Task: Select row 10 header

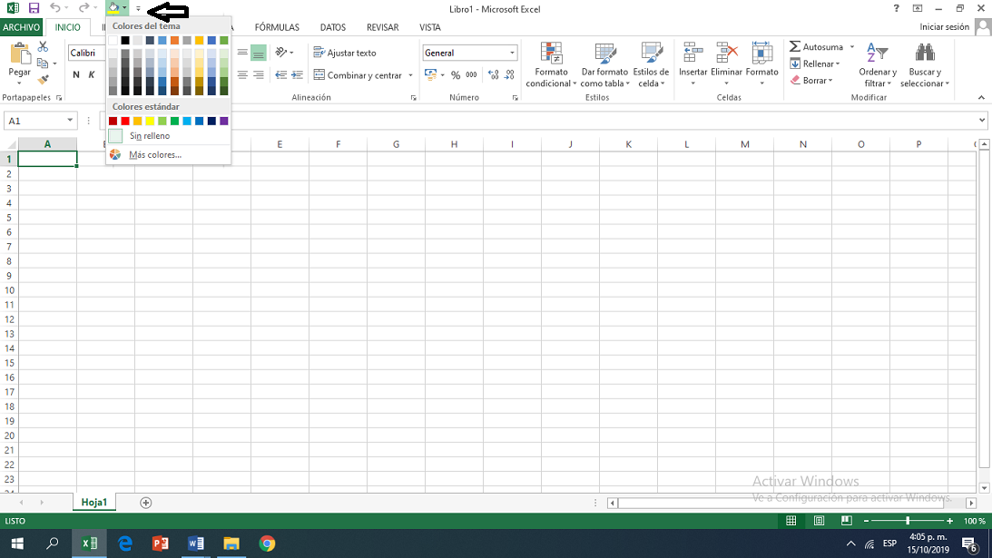Action: 9,290
